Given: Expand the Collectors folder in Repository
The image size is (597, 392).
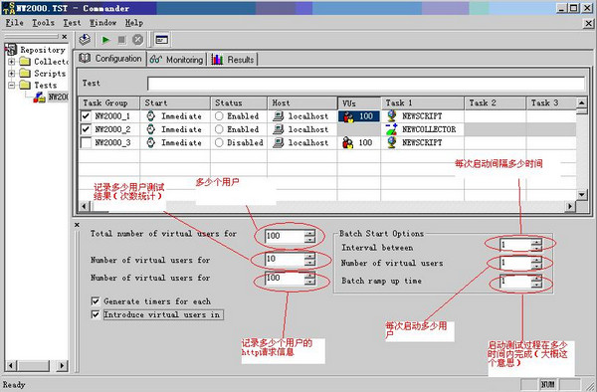Looking at the screenshot, I should 11,62.
